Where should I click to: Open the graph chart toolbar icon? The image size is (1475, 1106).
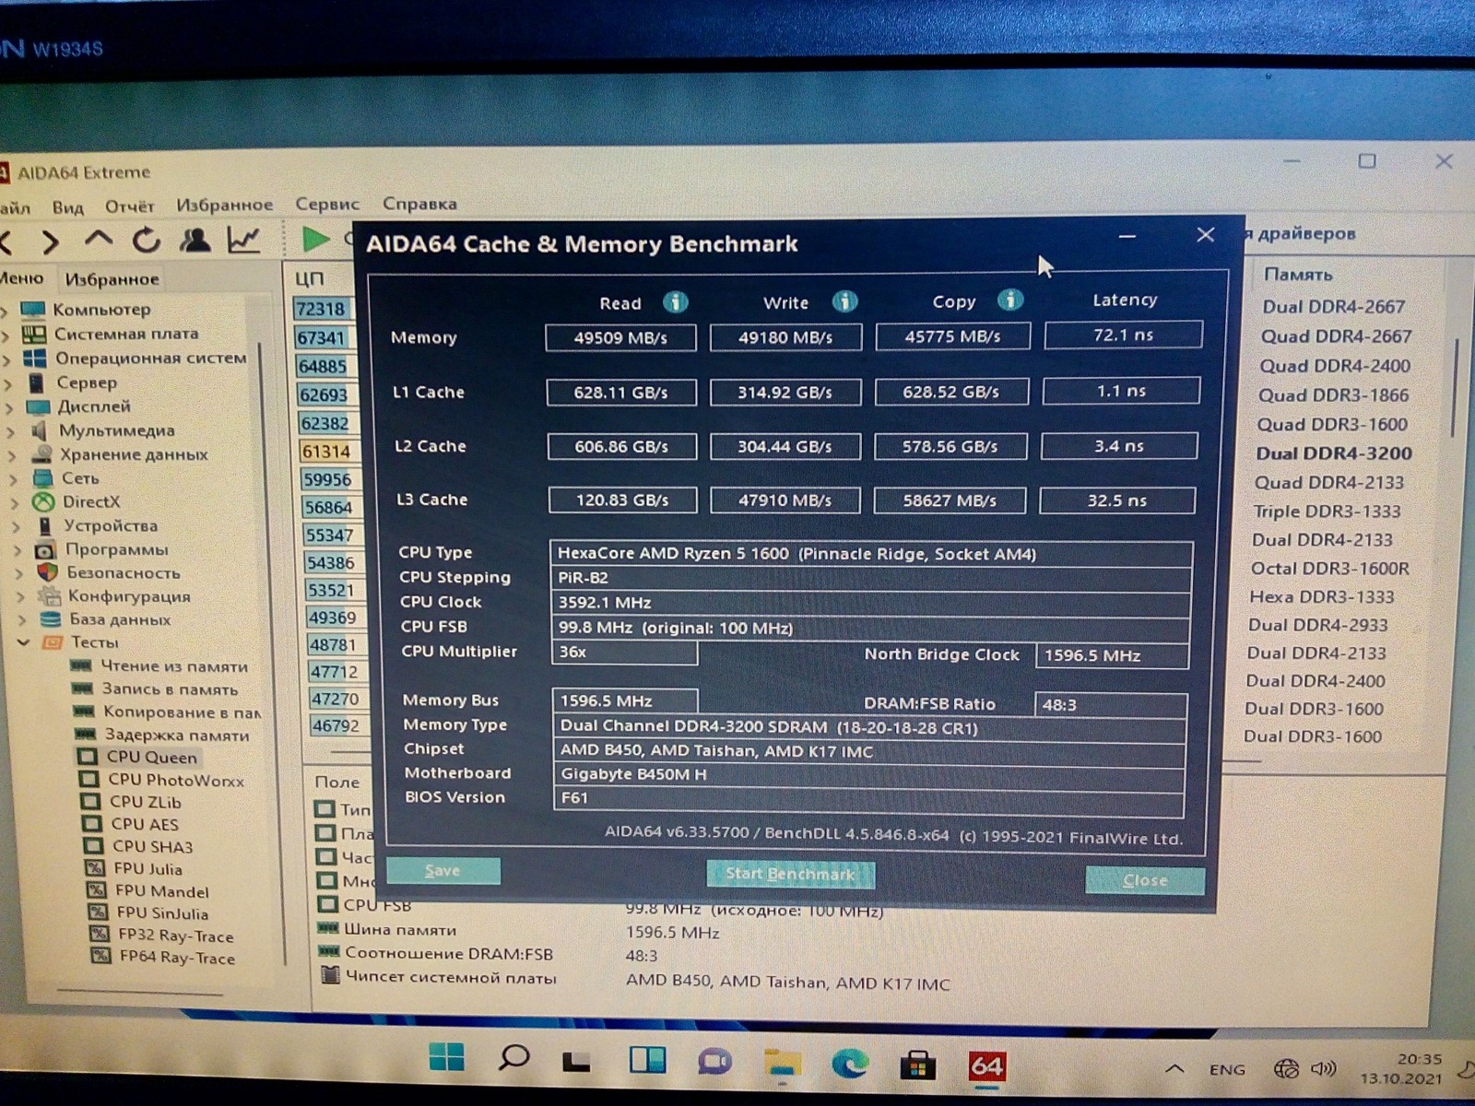pyautogui.click(x=243, y=240)
